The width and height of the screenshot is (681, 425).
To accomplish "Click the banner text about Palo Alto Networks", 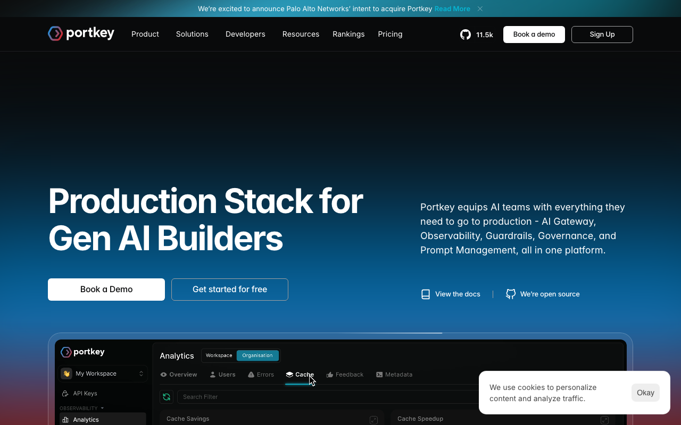I will (315, 8).
